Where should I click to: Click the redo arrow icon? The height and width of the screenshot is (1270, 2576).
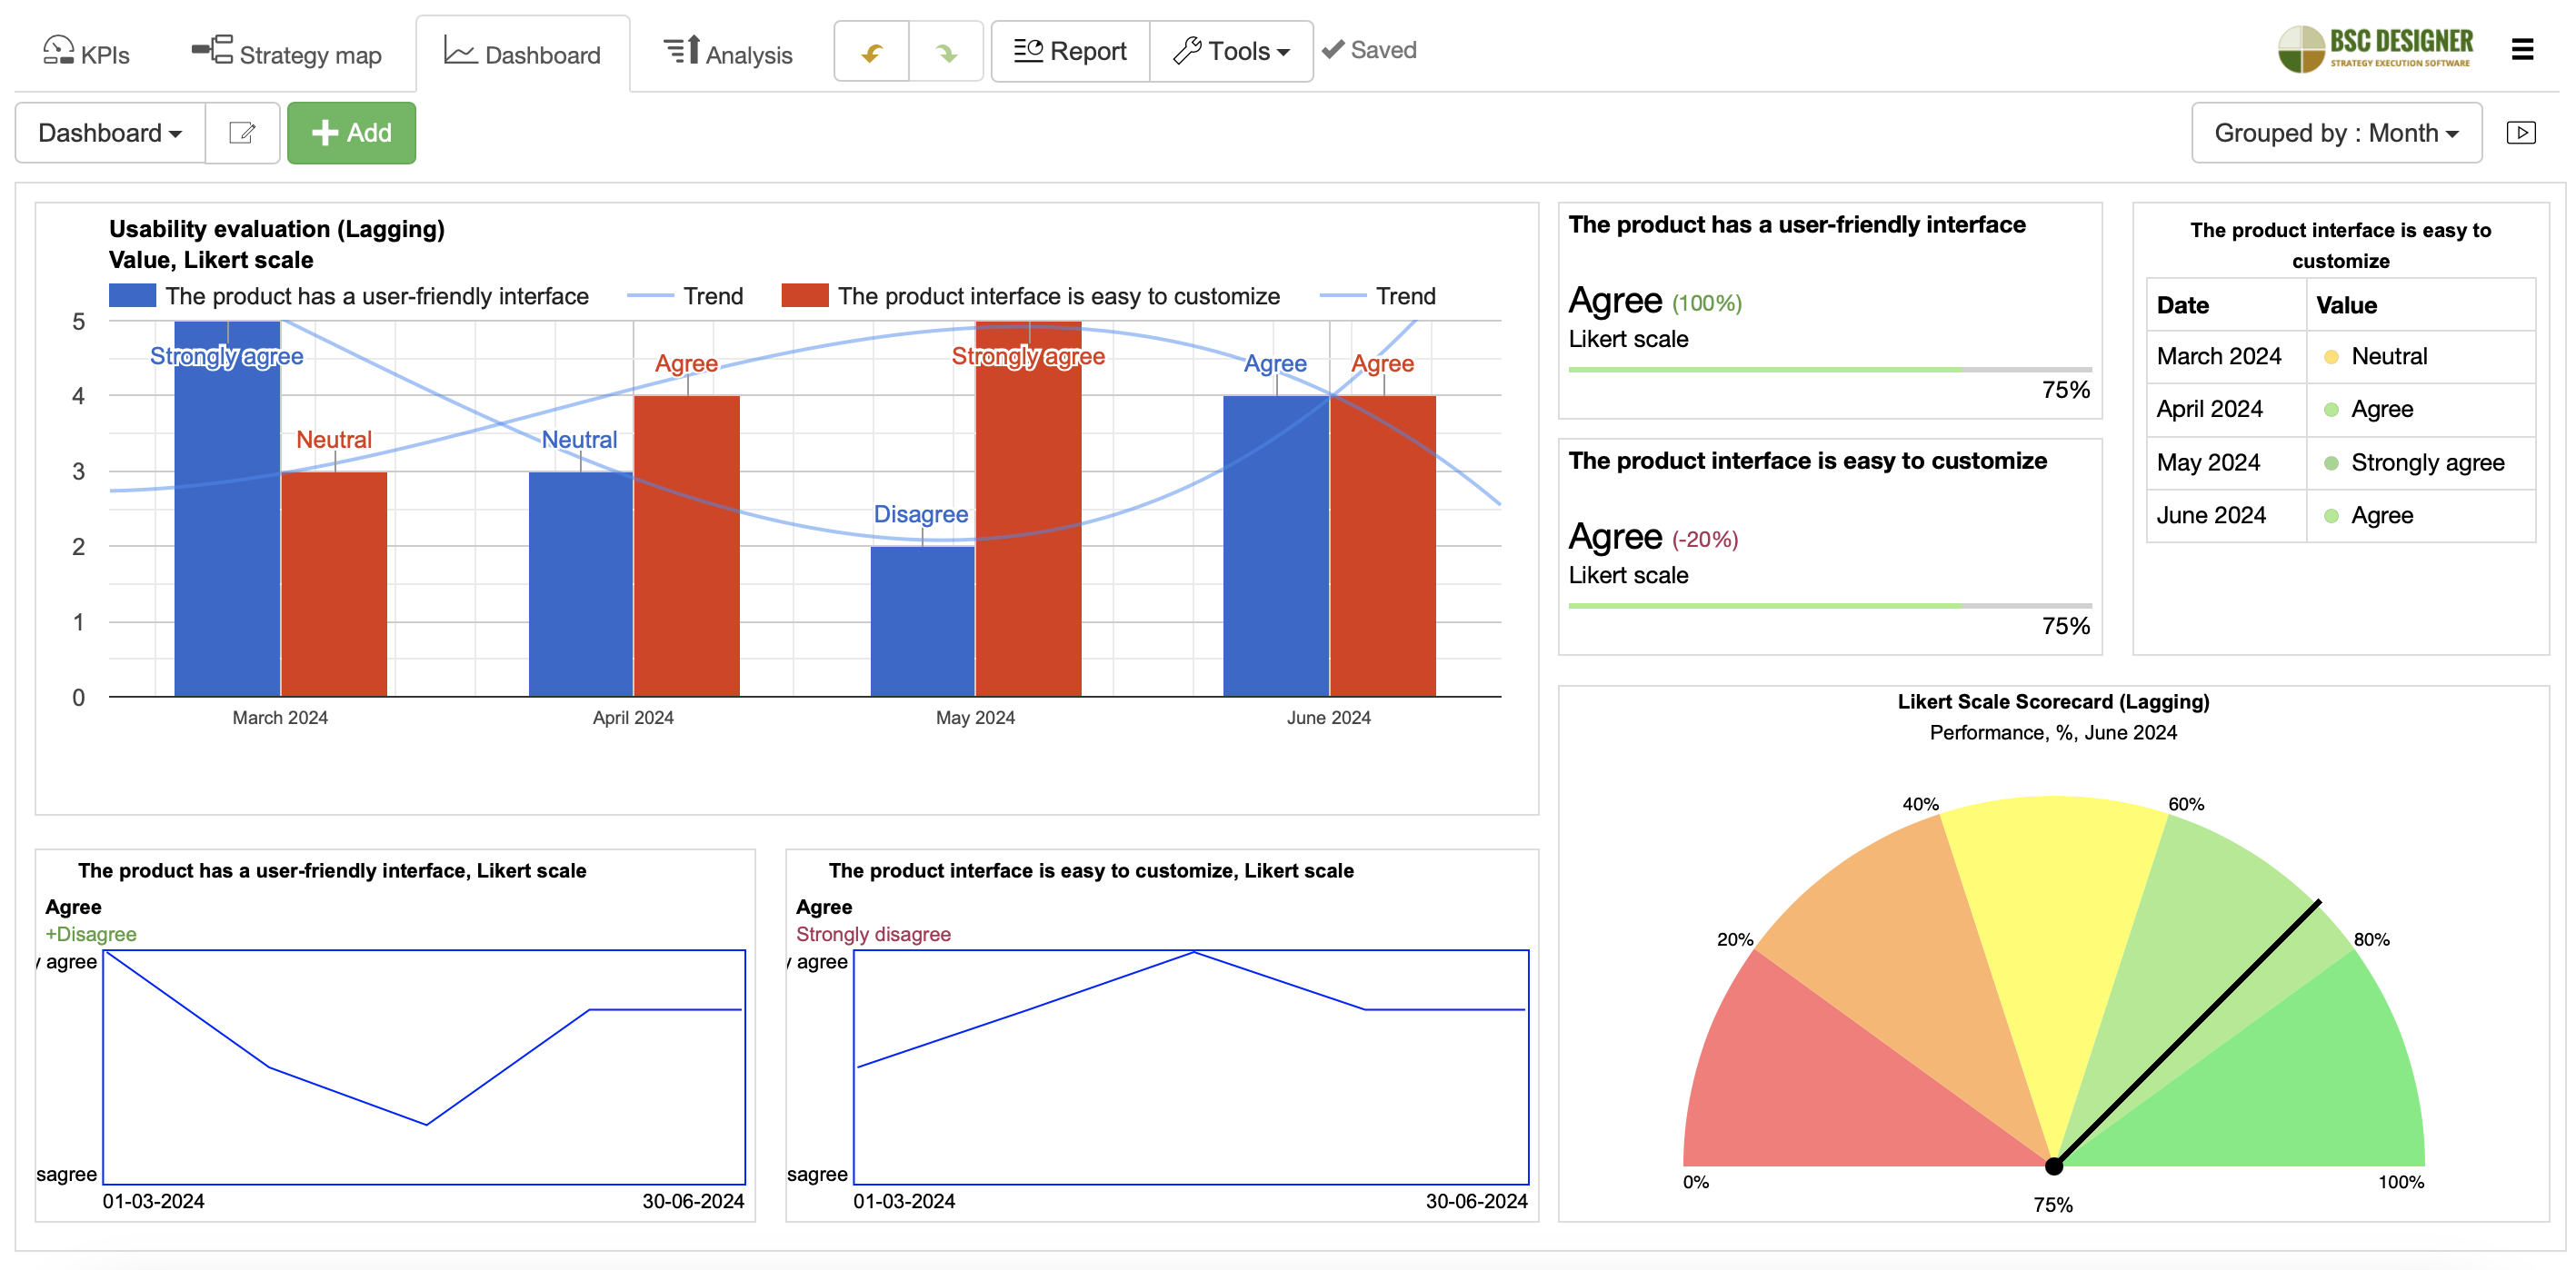tap(945, 52)
